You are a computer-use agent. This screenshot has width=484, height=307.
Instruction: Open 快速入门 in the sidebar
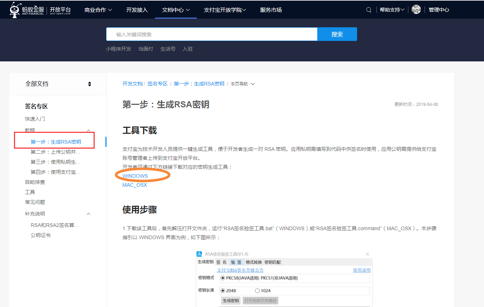35,119
